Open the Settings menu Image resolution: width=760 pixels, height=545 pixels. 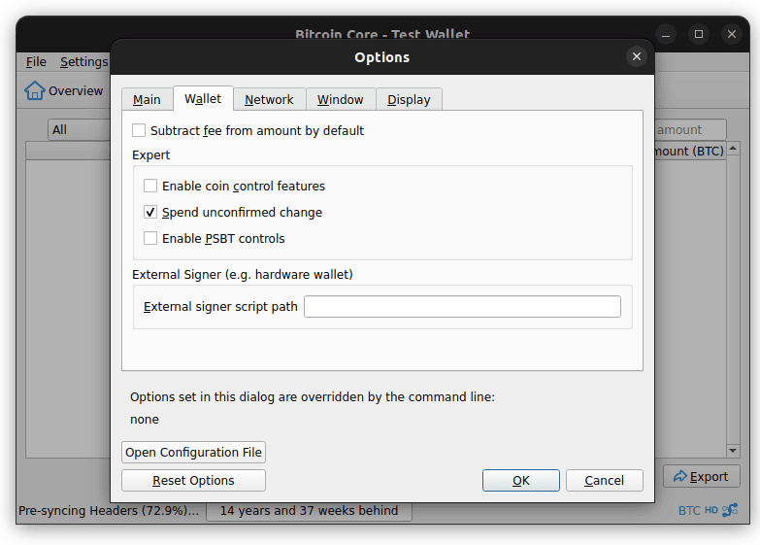click(x=83, y=62)
